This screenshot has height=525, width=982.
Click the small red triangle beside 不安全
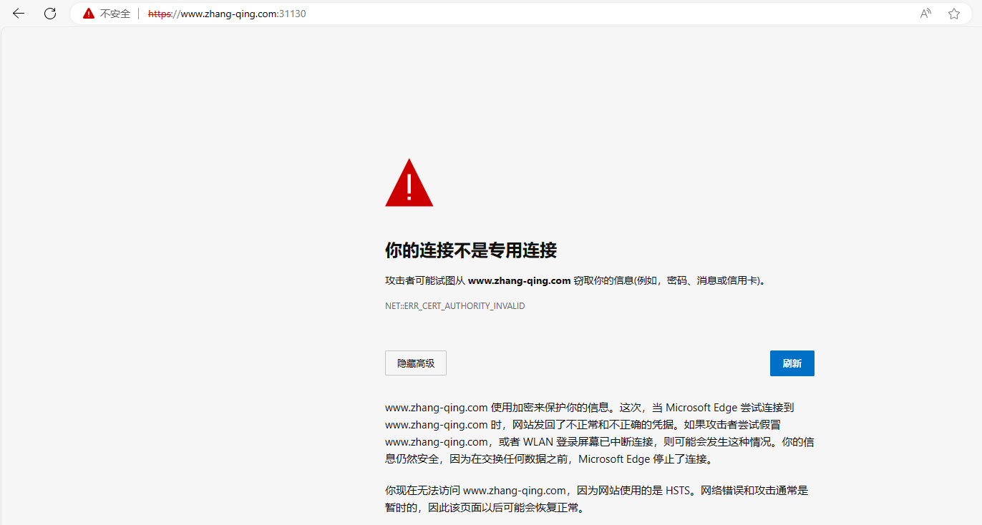[88, 12]
